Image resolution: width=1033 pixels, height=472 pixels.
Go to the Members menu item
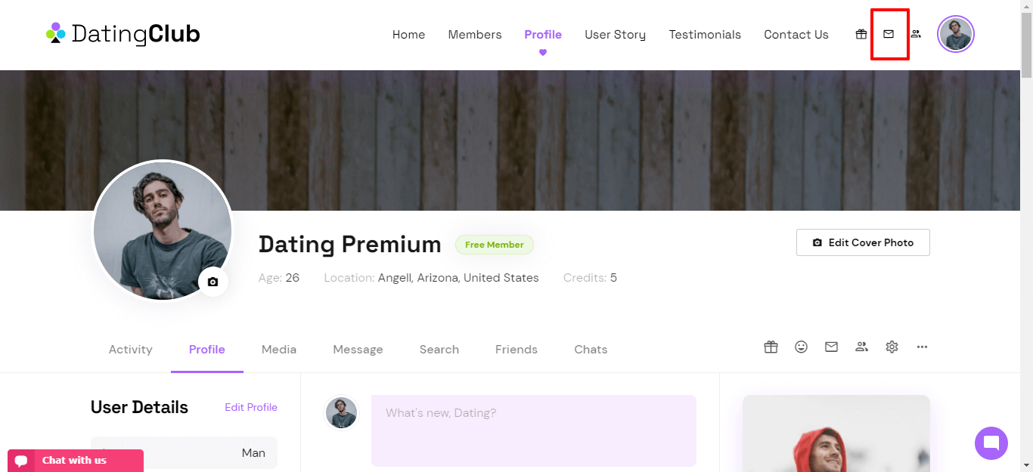(x=475, y=35)
